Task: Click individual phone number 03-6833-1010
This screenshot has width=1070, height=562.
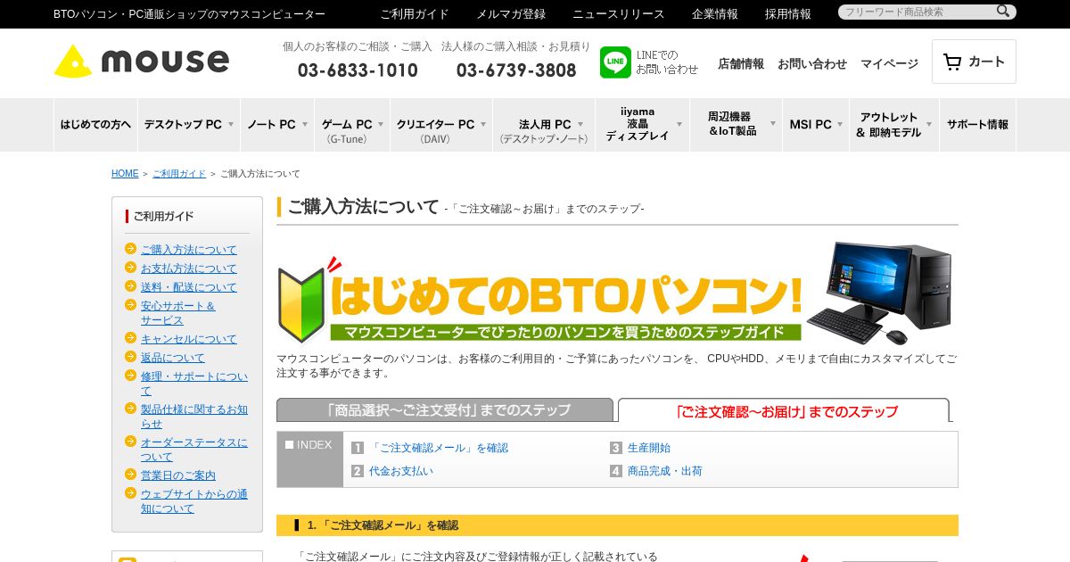Action: click(358, 70)
